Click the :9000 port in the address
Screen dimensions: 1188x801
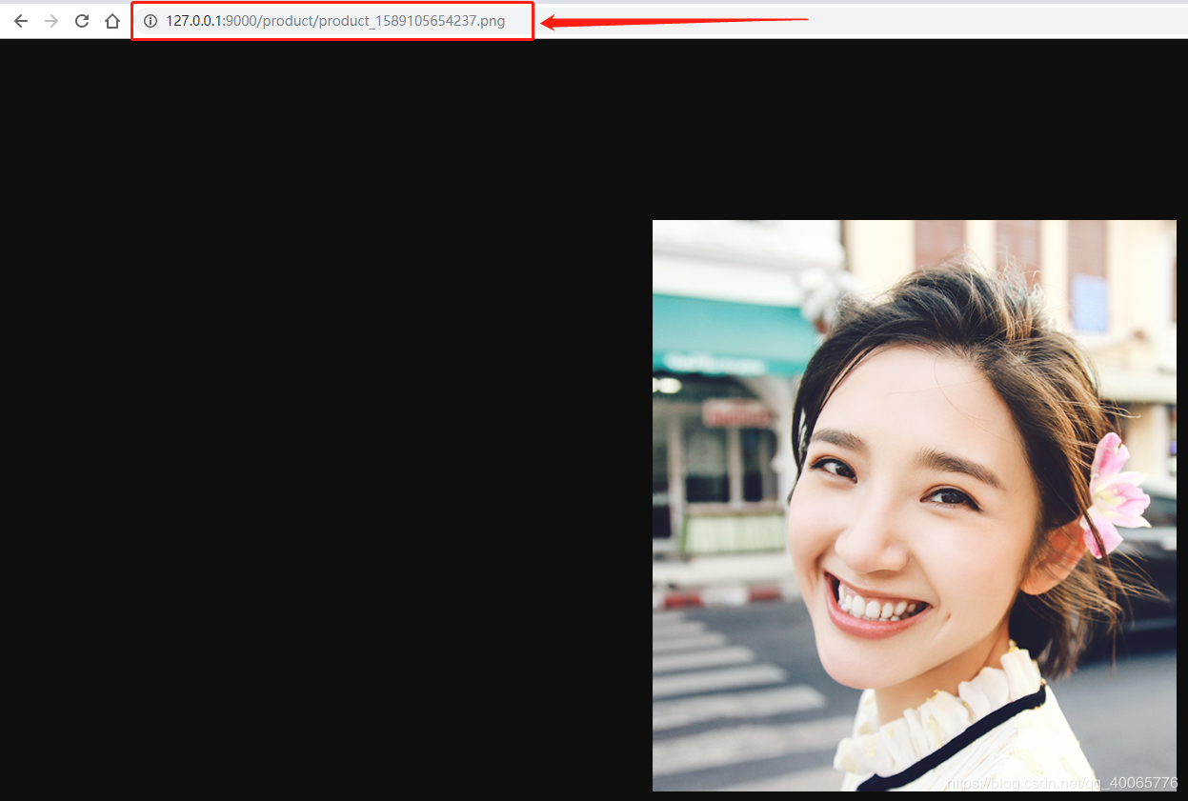coord(238,21)
